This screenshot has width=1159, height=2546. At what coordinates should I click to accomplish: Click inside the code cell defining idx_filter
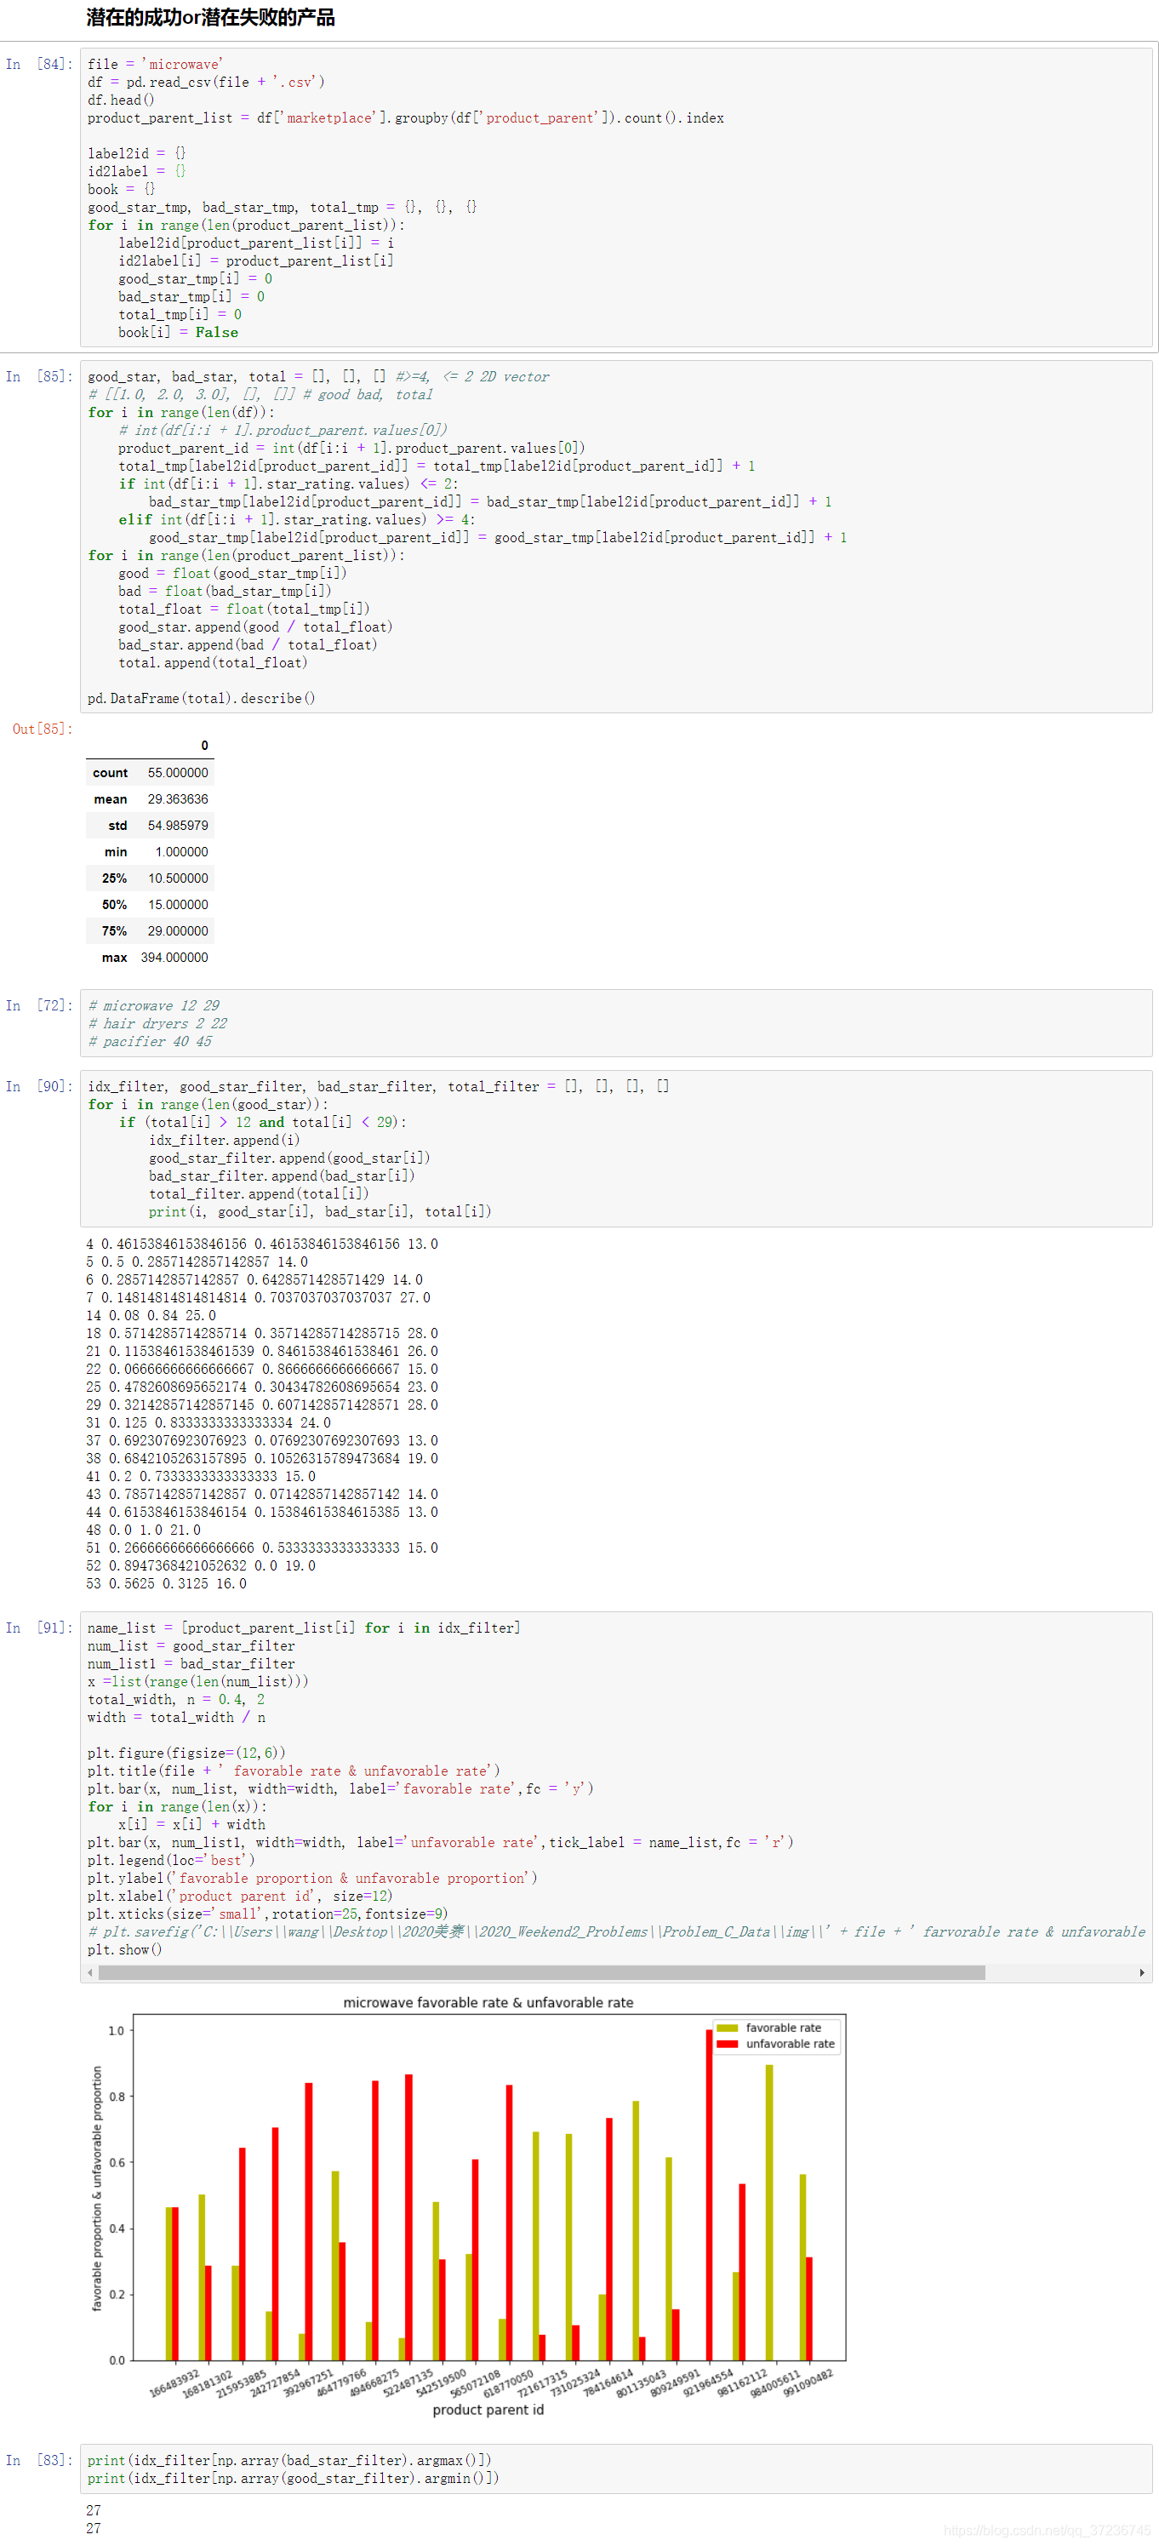pyautogui.click(x=615, y=1148)
